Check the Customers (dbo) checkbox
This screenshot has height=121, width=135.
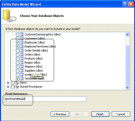coord(17,38)
